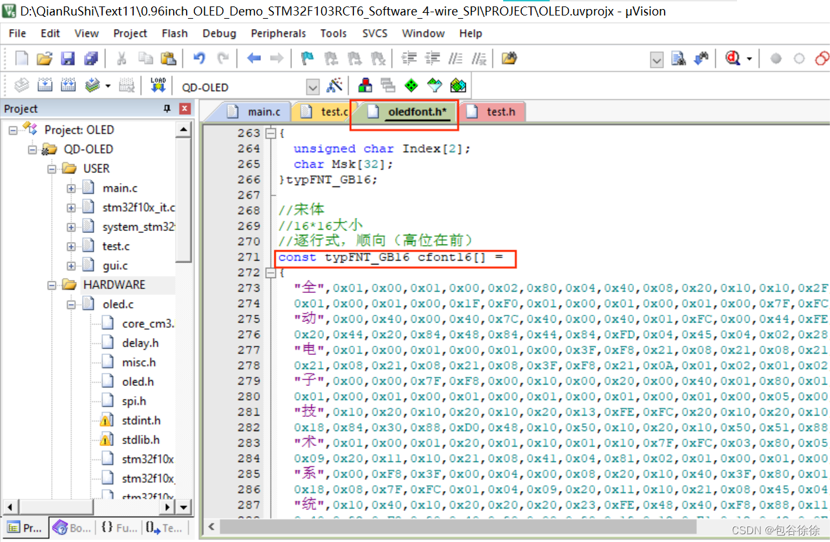This screenshot has width=830, height=542.
Task: Open the batch build dropdown arrow
Action: 107,86
